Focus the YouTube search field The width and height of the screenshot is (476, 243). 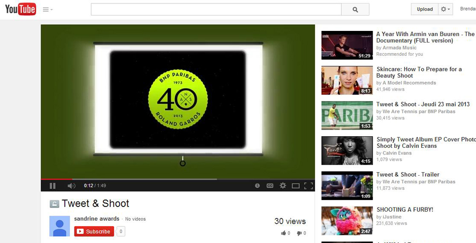pyautogui.click(x=216, y=10)
